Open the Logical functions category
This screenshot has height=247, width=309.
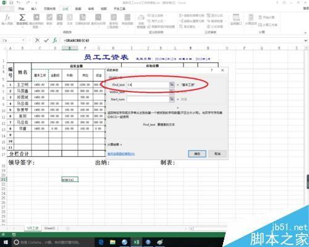tap(59, 20)
